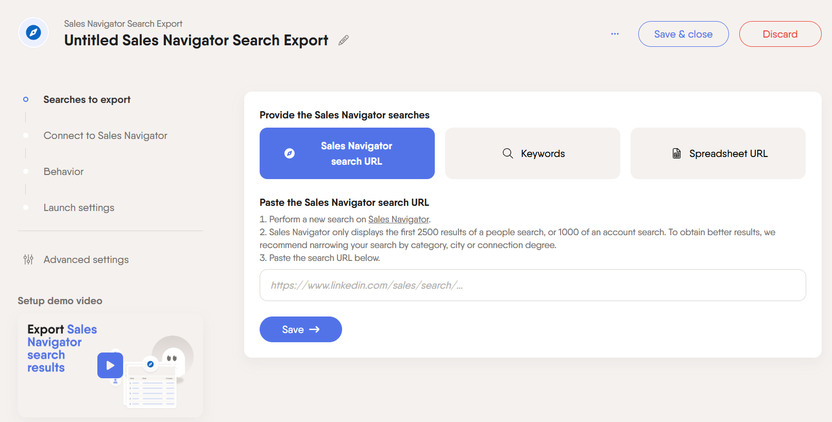Click the 'Sales Navigator Search Export' subtitle
The width and height of the screenshot is (832, 422).
[123, 24]
